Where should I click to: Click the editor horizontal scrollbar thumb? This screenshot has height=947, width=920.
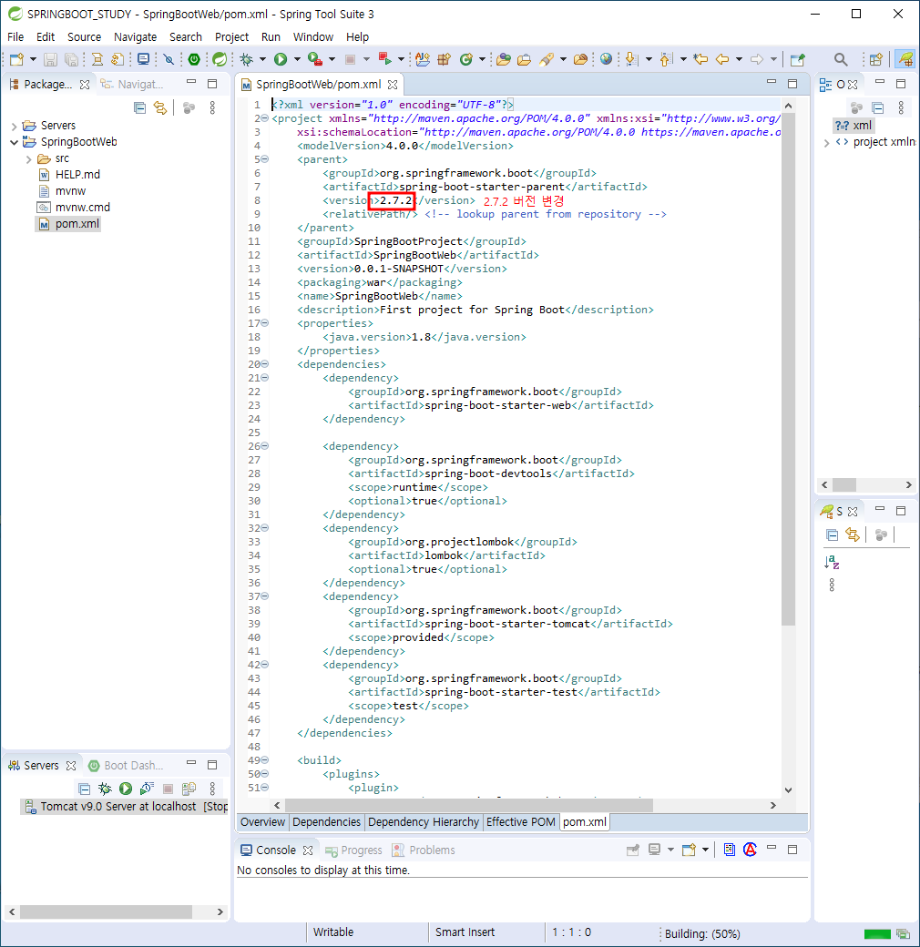(x=469, y=805)
